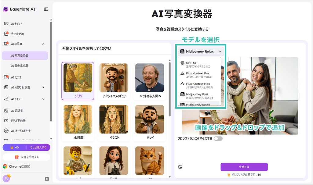Viewport: 313px width, 185px height.
Task: Toggle プロンプトをカスタマイズする switch
Action: tap(218, 139)
